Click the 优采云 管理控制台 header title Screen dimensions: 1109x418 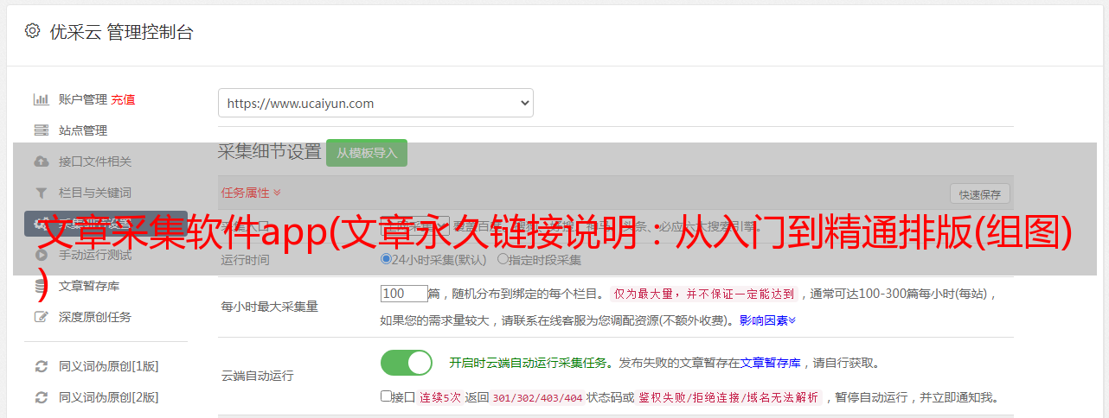tap(121, 32)
